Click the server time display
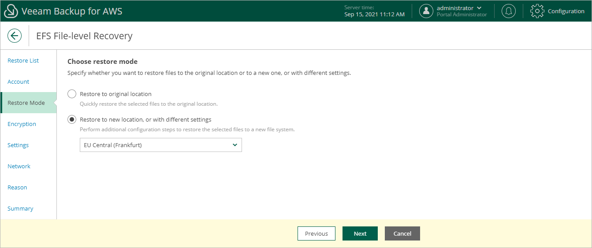This screenshot has width=592, height=248. (x=374, y=11)
